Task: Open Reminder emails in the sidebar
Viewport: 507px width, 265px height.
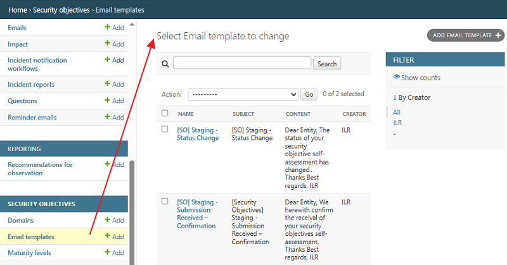Action: click(x=32, y=118)
